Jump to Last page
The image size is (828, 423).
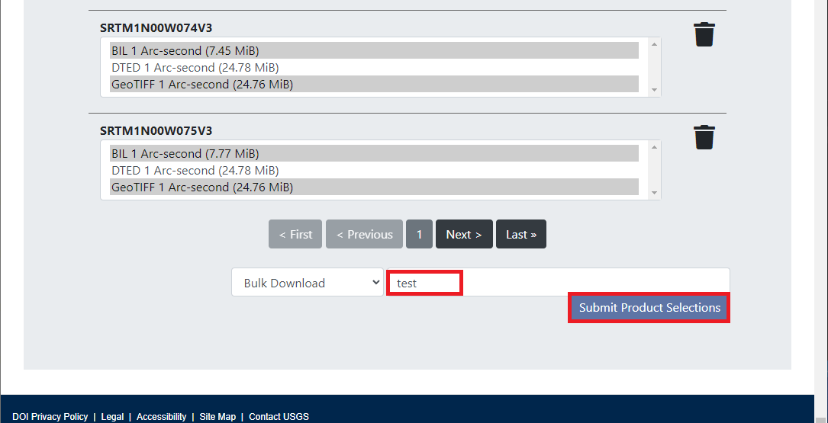point(521,234)
